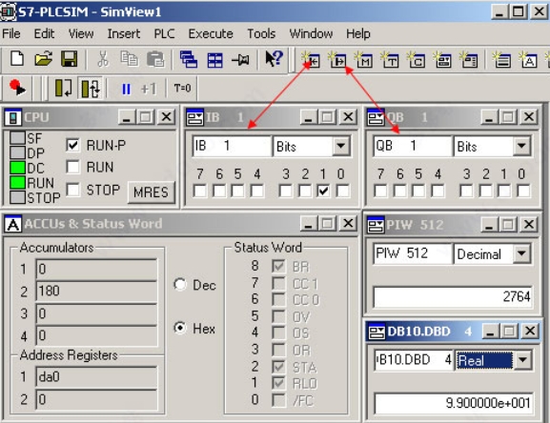Check the STOP mode checkbox

coord(73,190)
